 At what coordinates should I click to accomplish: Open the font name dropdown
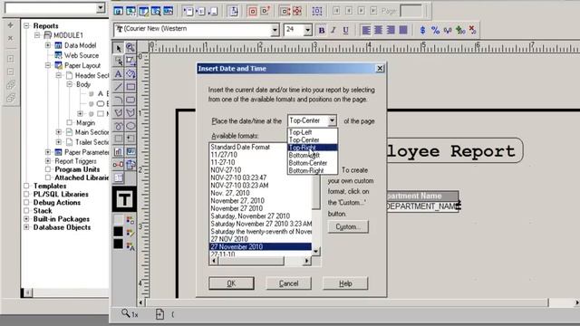pos(275,30)
